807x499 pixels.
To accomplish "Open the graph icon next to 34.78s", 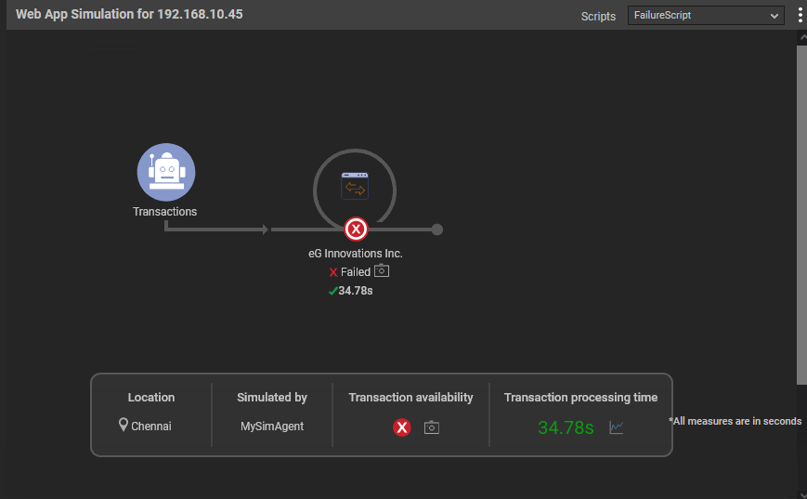I will (616, 427).
